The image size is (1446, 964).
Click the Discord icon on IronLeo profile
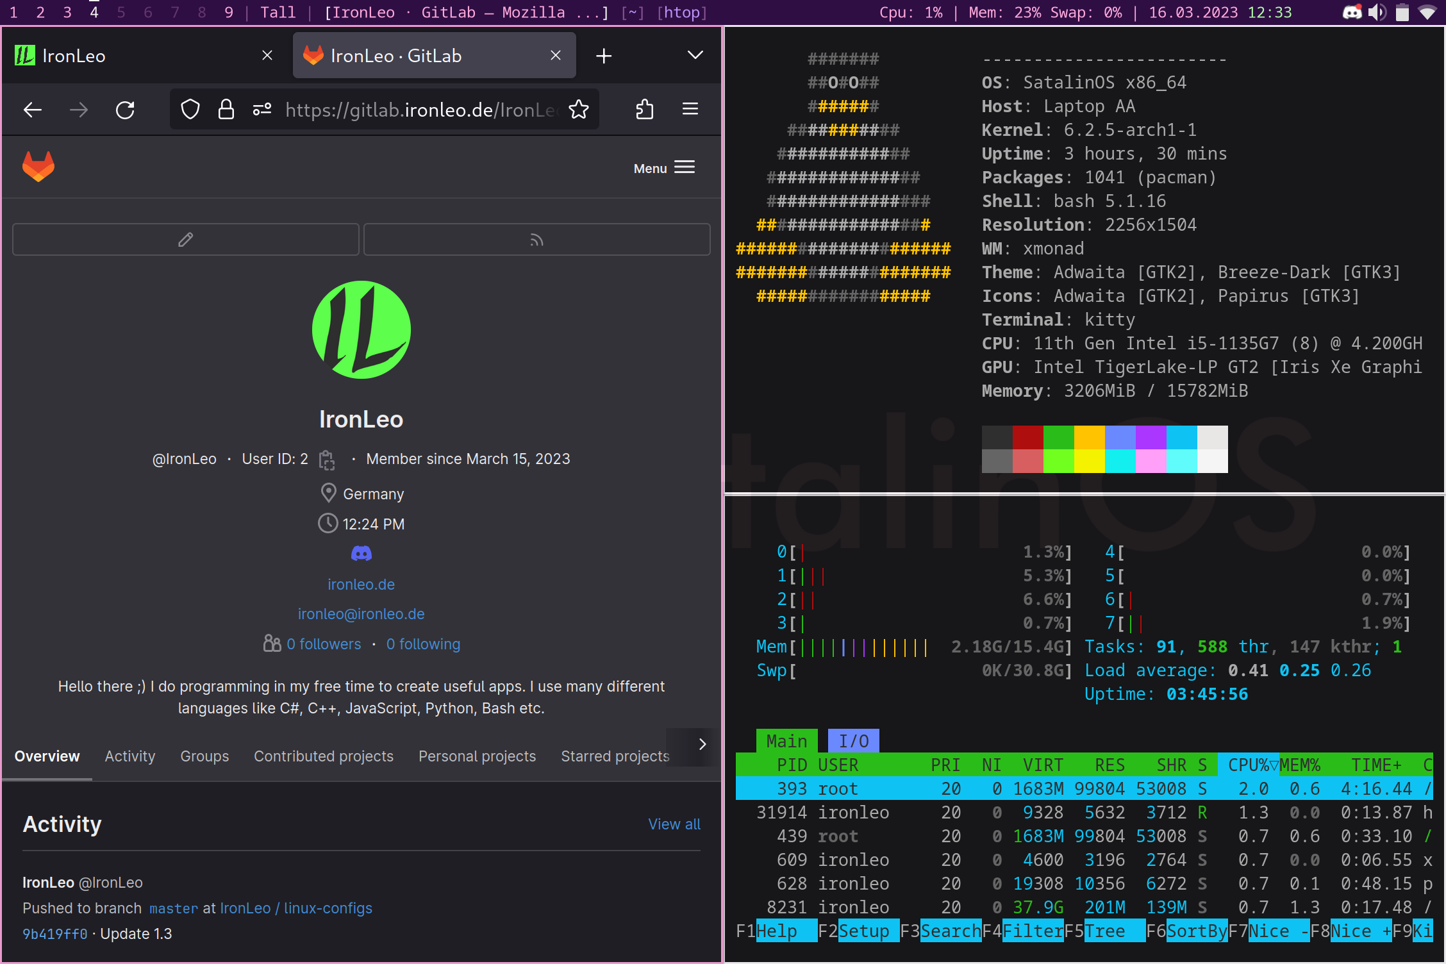360,553
